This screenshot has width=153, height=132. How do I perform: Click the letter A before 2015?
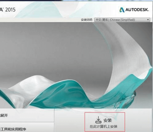click(2, 10)
